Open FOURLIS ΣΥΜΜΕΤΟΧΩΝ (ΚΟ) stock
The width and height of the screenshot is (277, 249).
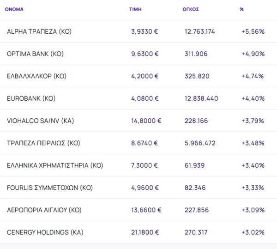pyautogui.click(x=50, y=188)
